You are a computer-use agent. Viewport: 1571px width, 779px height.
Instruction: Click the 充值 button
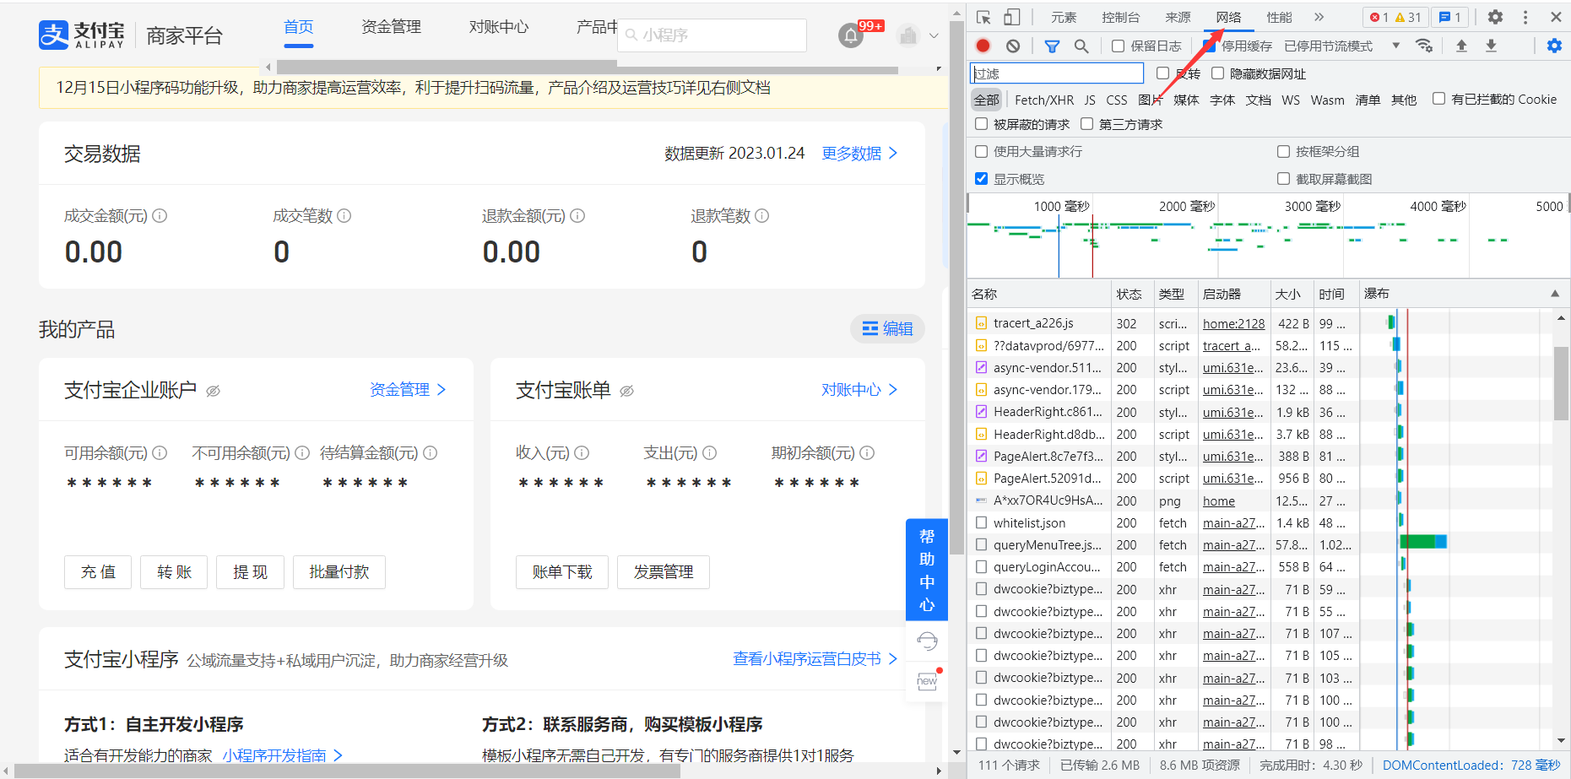[98, 572]
